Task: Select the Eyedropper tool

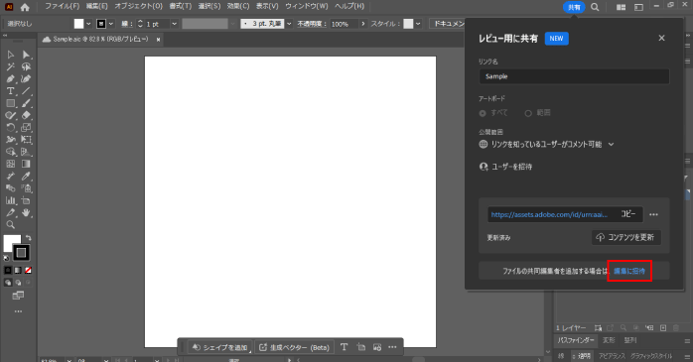Action: pyautogui.click(x=26, y=177)
